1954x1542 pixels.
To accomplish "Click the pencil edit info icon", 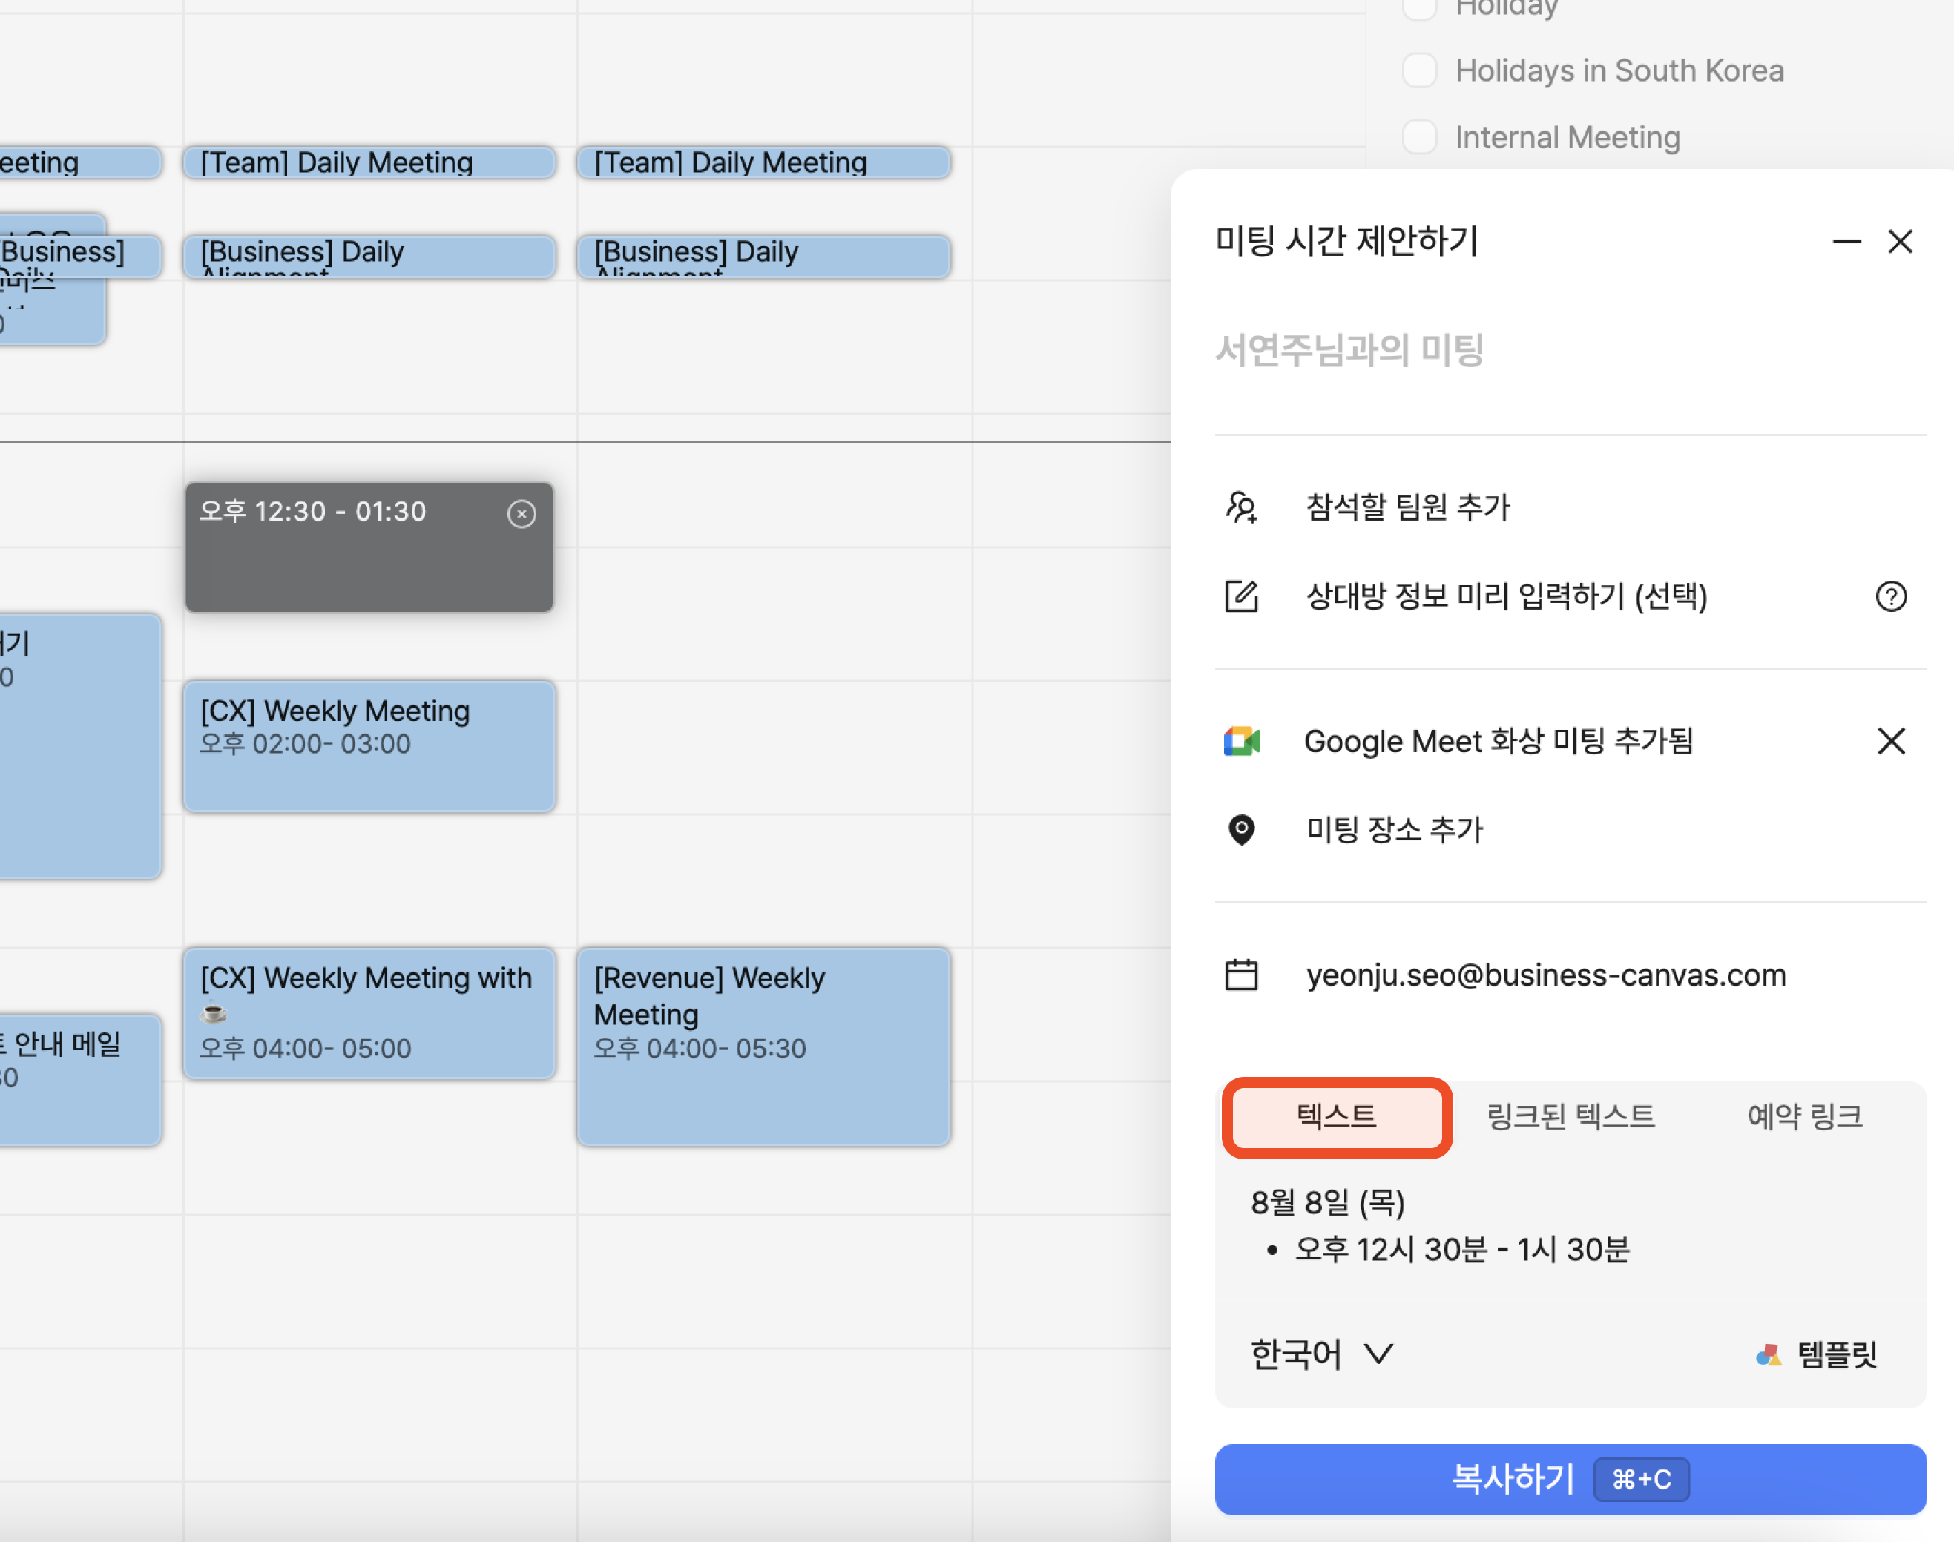I will point(1242,596).
